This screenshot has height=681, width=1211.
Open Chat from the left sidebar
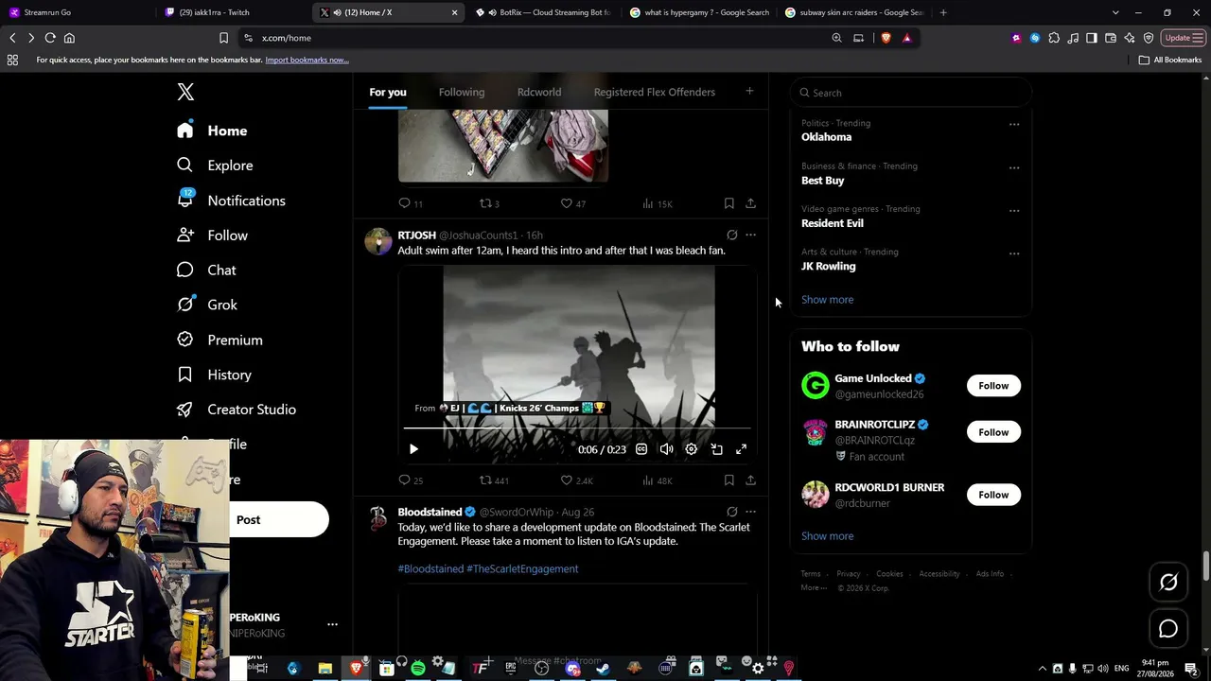(207, 271)
